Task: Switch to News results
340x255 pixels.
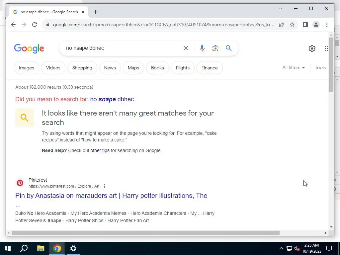Action: click(110, 68)
